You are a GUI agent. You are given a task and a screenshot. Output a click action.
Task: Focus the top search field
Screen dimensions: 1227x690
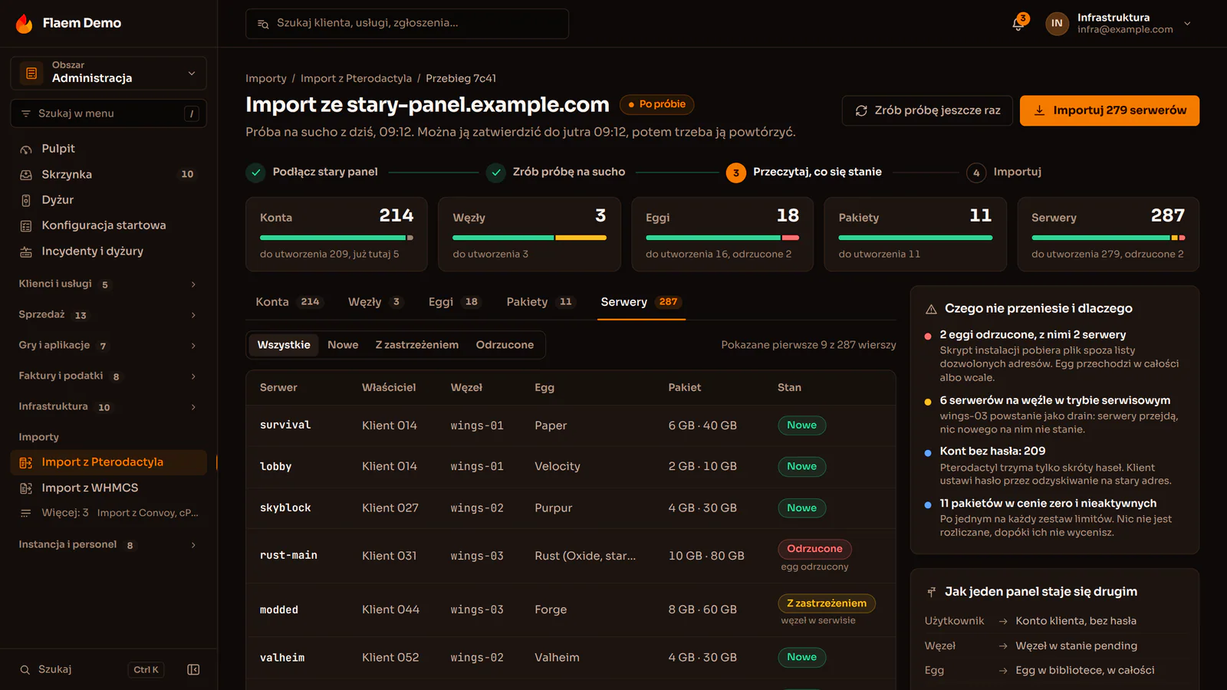(x=407, y=24)
